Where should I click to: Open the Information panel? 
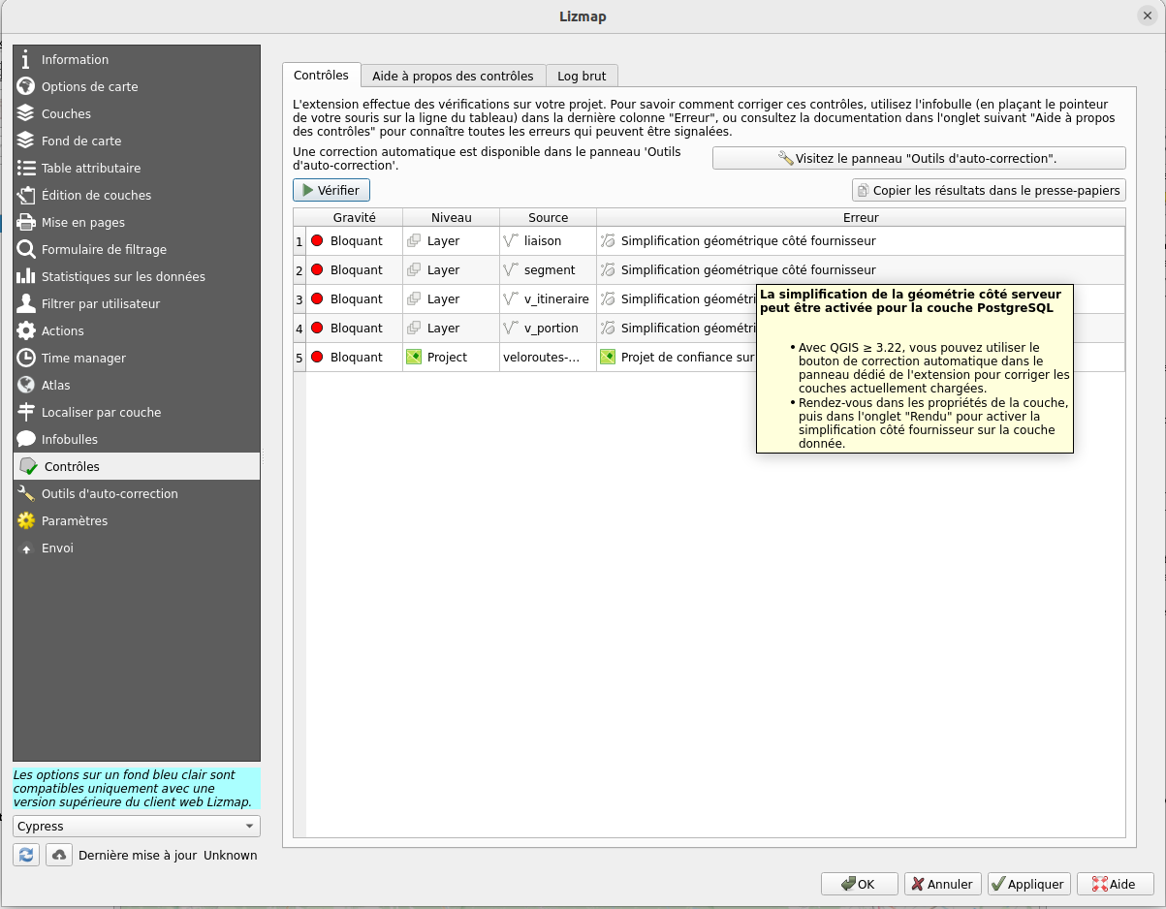click(x=137, y=59)
